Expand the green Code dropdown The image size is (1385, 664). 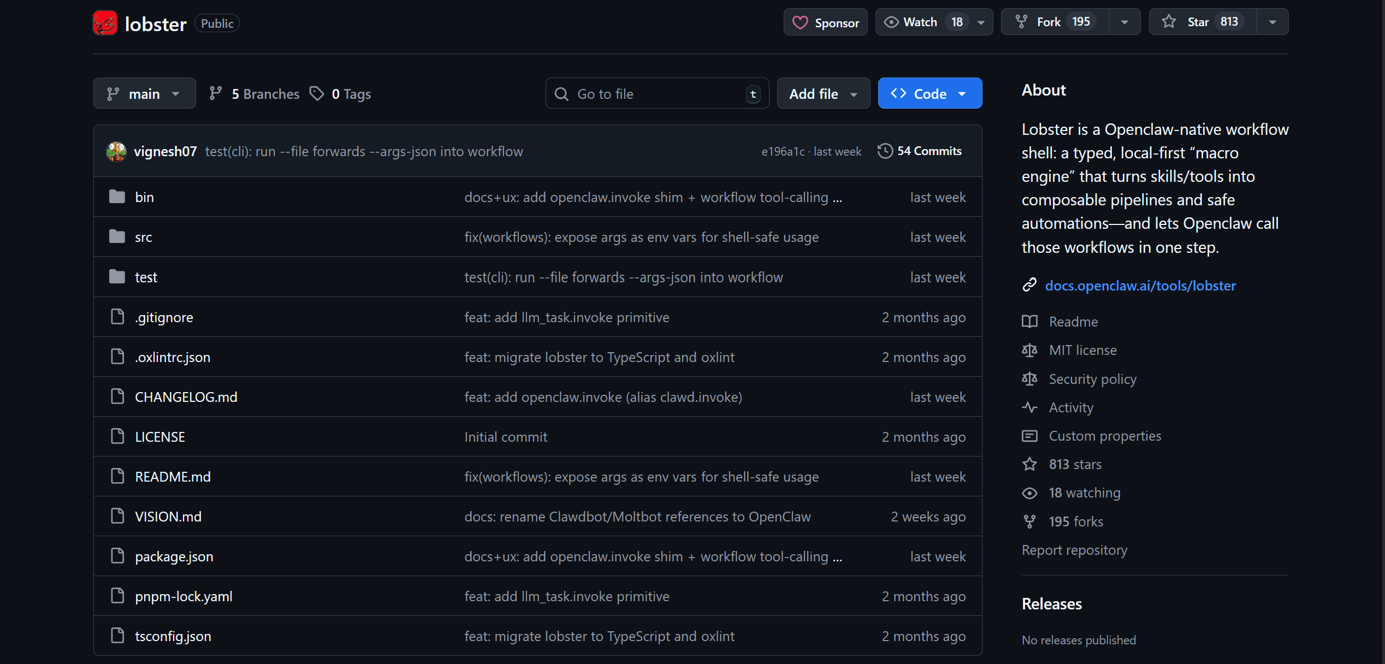click(930, 93)
